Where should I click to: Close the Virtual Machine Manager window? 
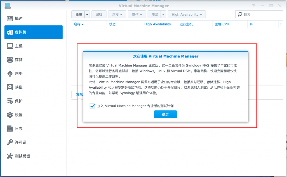click(x=280, y=6)
